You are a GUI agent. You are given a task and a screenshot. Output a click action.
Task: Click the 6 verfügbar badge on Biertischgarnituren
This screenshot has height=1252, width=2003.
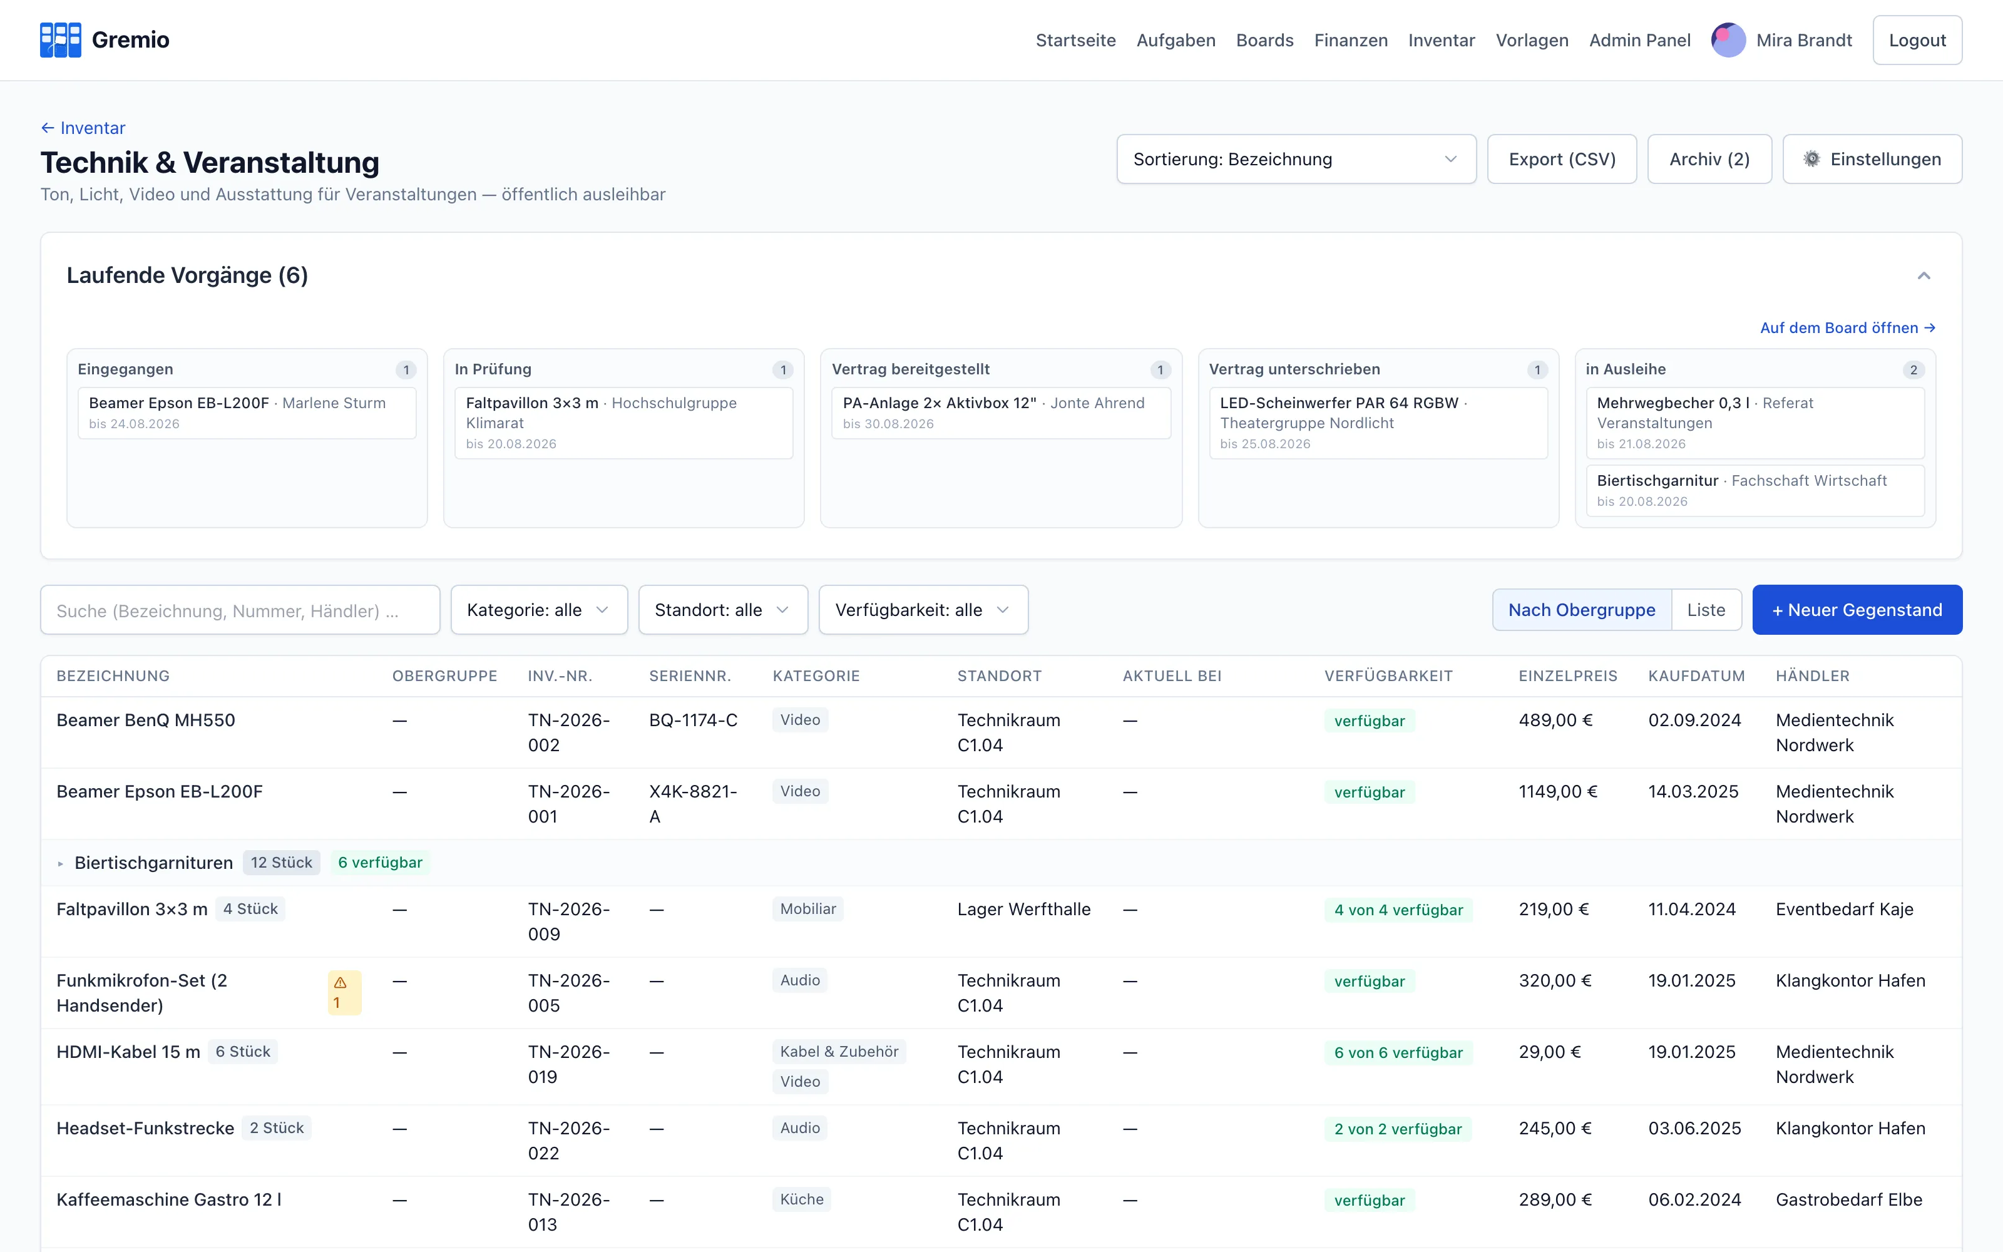(x=380, y=863)
